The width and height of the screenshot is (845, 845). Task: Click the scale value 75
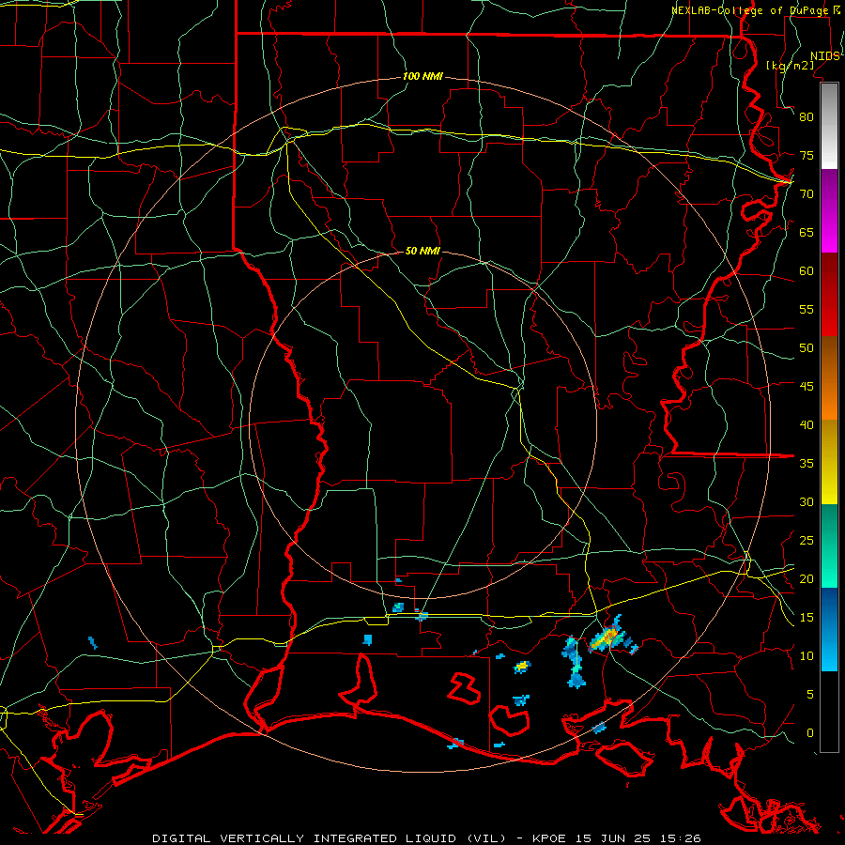[x=807, y=156]
